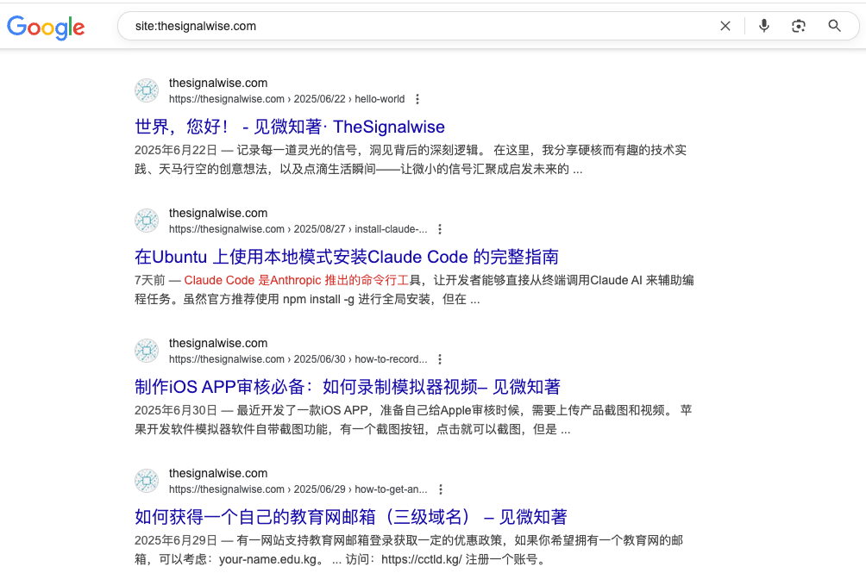
Task: Click the site:thesignalwise.com search field
Action: [x=414, y=26]
